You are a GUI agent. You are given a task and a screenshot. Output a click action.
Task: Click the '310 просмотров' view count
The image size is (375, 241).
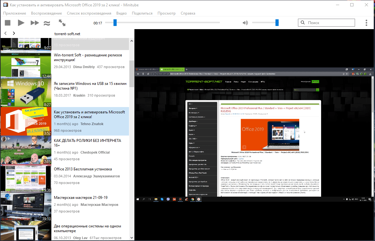coord(101,95)
